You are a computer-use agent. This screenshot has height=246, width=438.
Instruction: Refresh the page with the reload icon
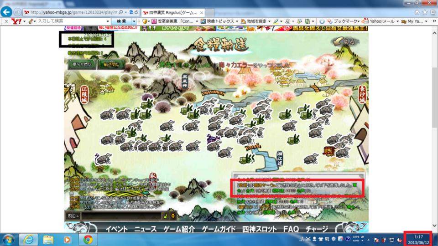point(136,12)
